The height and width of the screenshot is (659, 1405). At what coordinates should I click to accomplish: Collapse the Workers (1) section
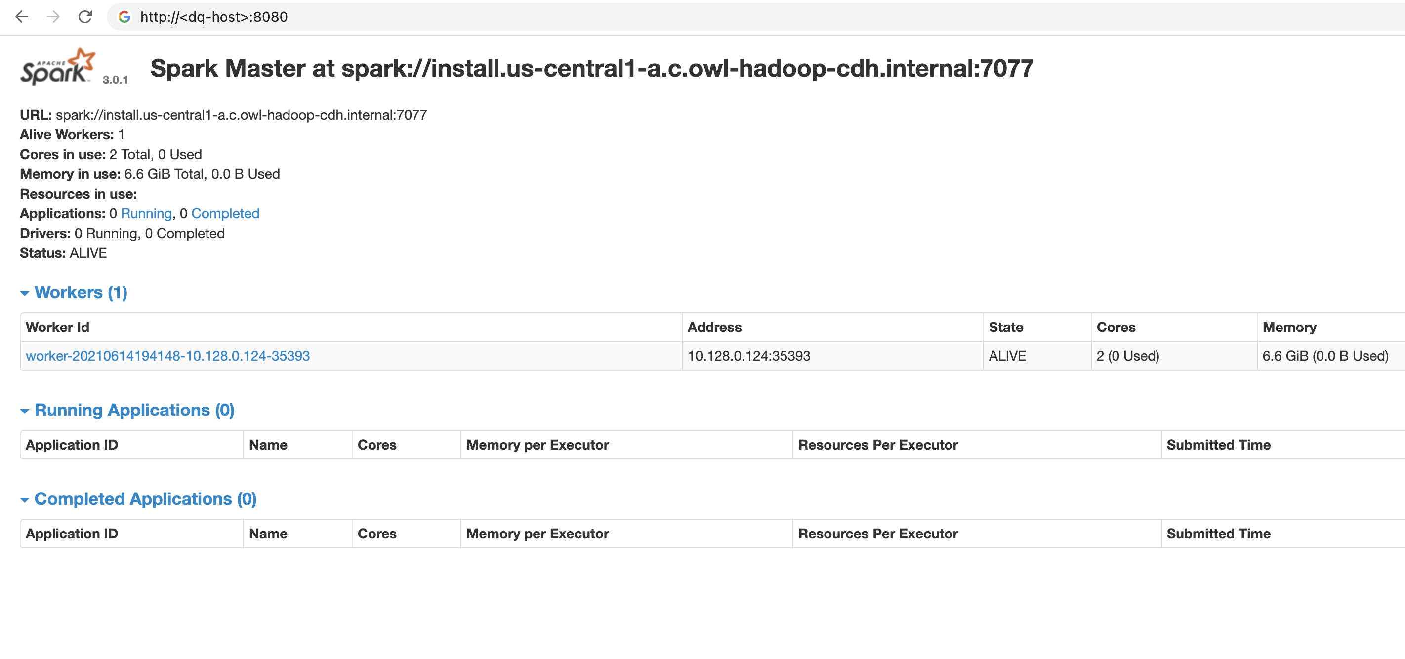(x=81, y=292)
